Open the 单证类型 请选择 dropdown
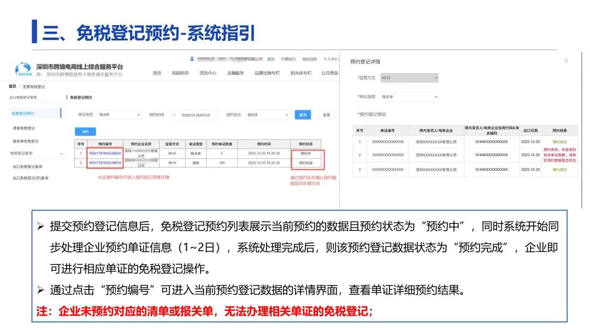This screenshot has width=590, height=332. [x=120, y=115]
